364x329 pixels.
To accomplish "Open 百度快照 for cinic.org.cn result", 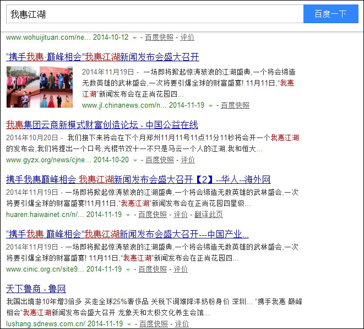I will click(153, 269).
